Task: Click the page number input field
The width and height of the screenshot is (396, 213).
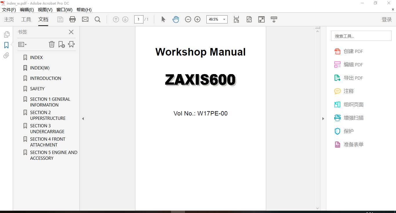Action: [x=139, y=19]
